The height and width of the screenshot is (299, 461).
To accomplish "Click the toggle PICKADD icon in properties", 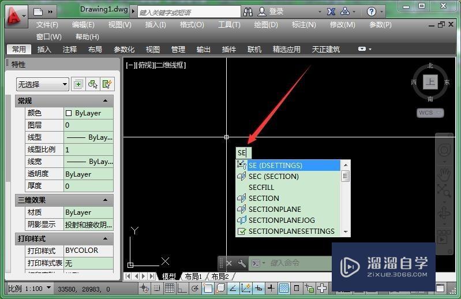I will [78, 84].
